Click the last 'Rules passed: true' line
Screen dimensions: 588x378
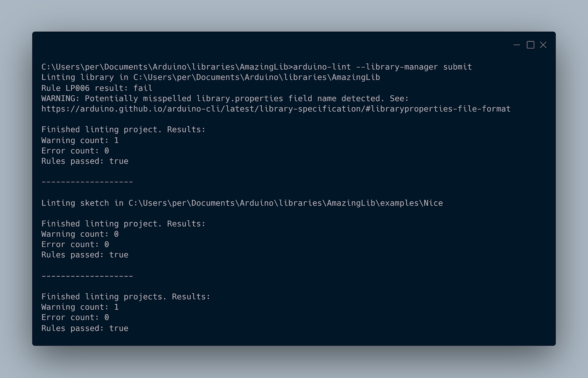(x=85, y=328)
